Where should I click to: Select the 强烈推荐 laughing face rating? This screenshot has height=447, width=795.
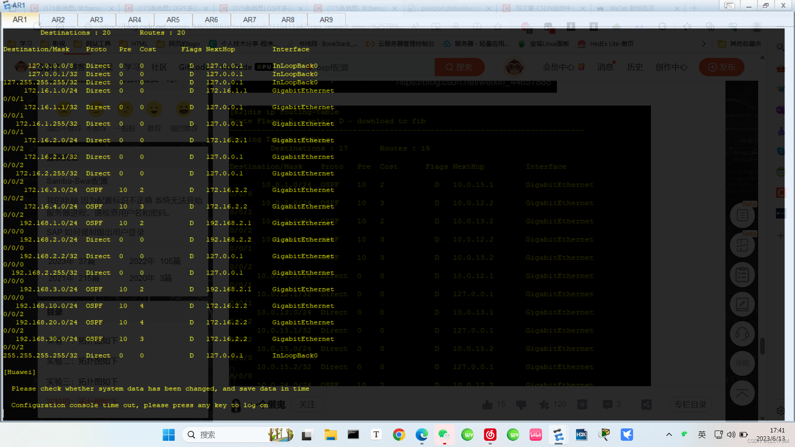[x=184, y=110]
